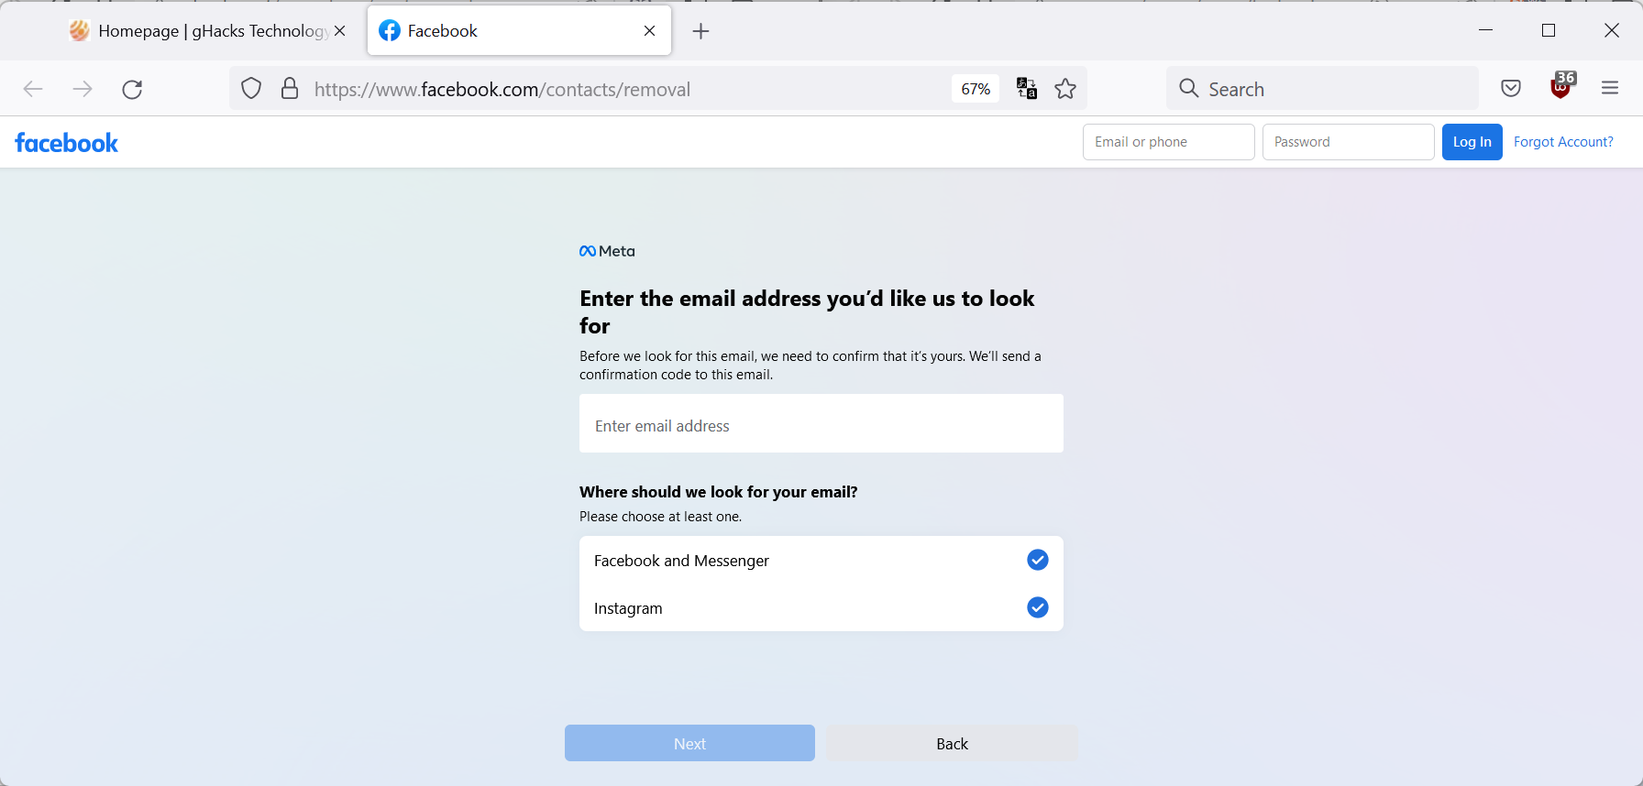Bookmark this page with the star icon

click(x=1065, y=89)
